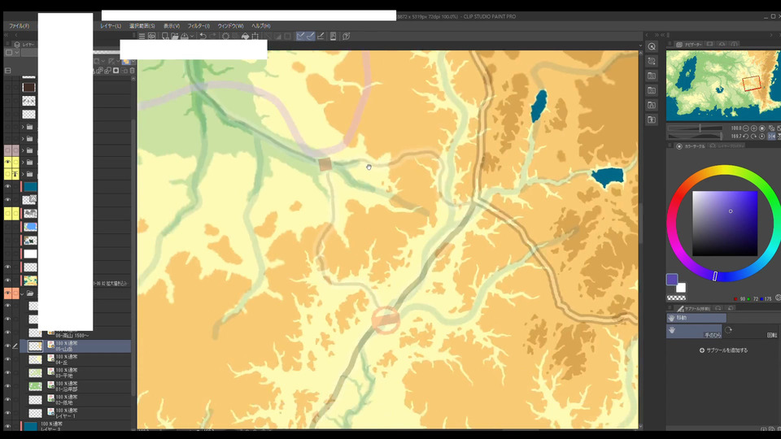
Task: Redo the previous action
Action: 213,37
